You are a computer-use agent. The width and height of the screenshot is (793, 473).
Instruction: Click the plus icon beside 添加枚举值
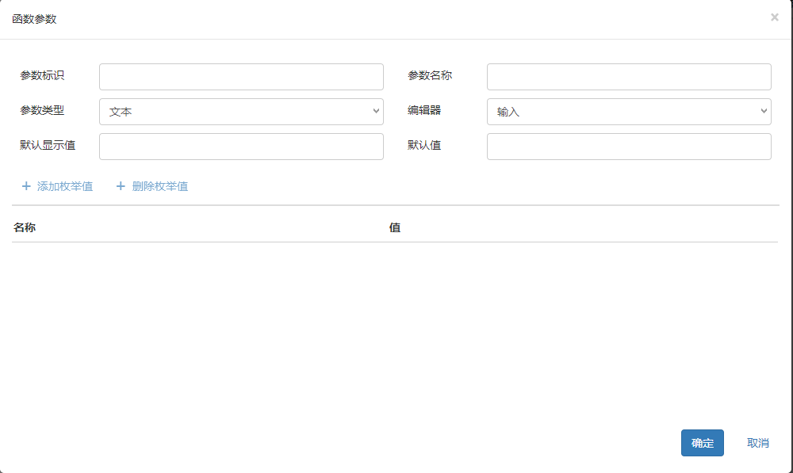coord(26,186)
